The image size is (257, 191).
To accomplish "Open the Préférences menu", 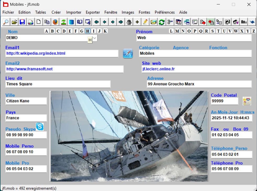I will (164, 12).
